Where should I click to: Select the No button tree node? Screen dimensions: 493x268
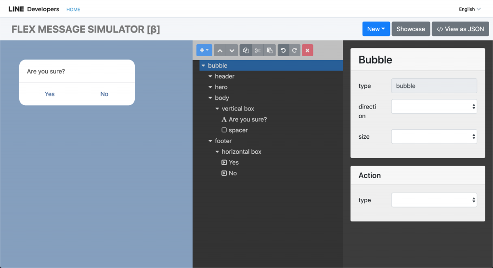click(233, 173)
